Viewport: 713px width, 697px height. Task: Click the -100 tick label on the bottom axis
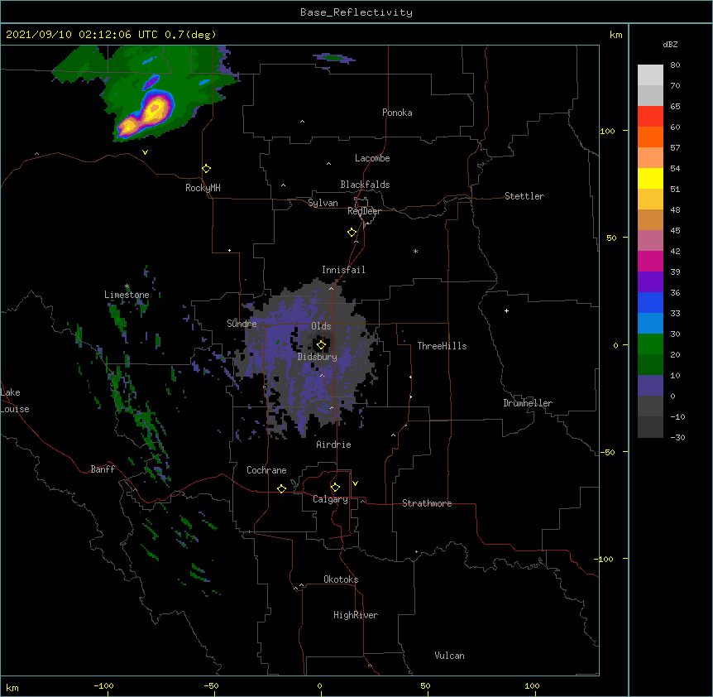coord(103,685)
